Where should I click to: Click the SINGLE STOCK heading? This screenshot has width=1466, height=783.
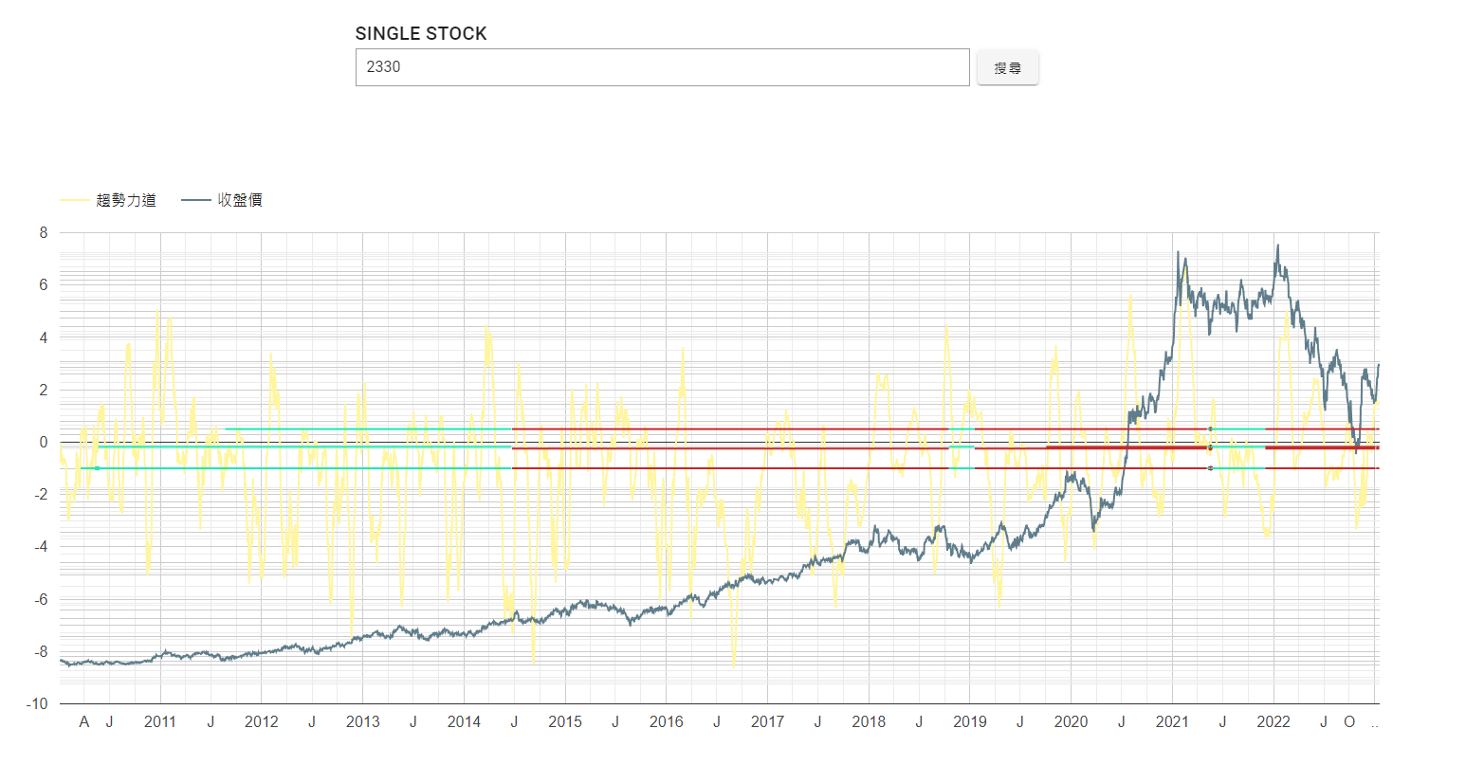click(421, 33)
